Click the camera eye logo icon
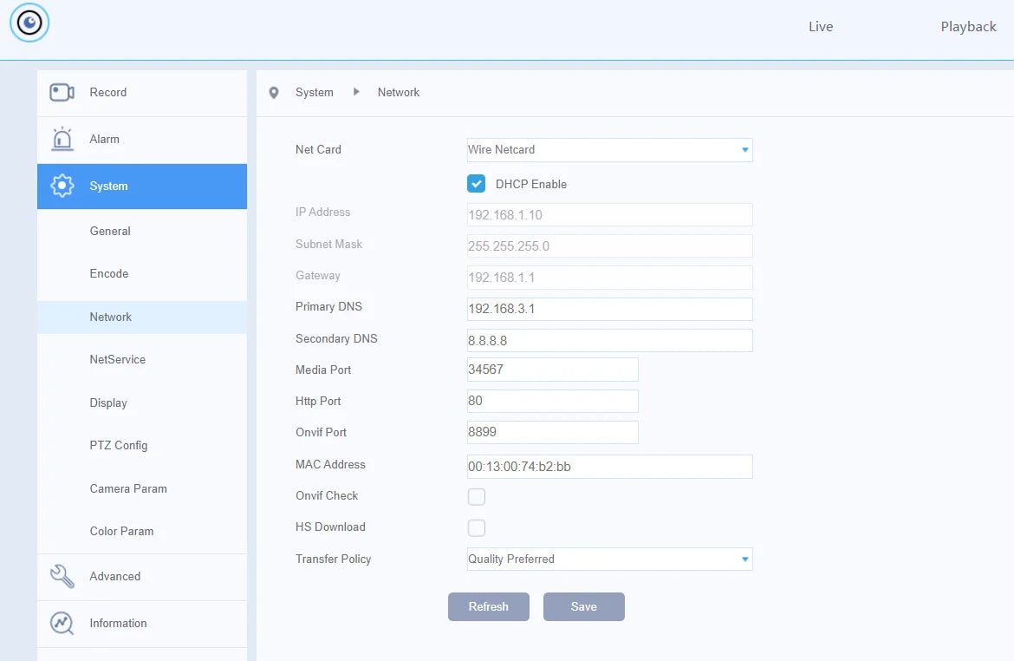This screenshot has width=1014, height=661. 29,23
